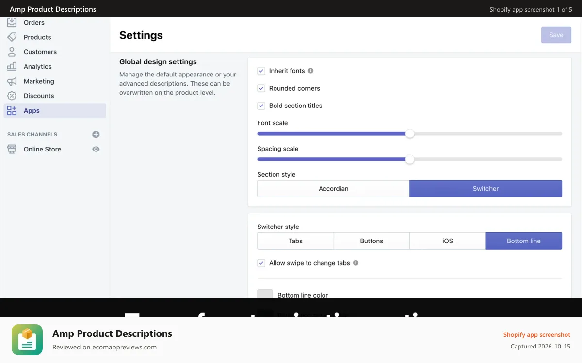Show info tooltip beside Inherit fonts
This screenshot has width=582, height=363.
click(x=311, y=71)
